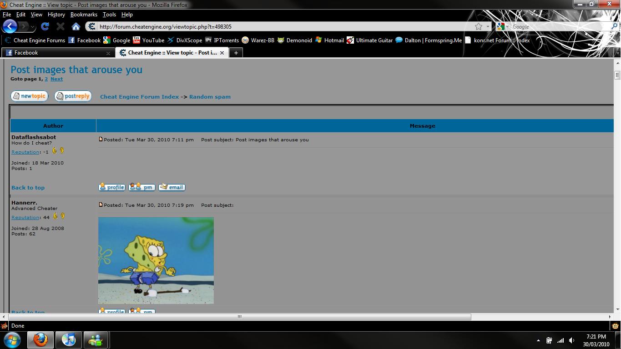Open the Google bookmark
Screen dimensions: 621x349
coord(117,40)
